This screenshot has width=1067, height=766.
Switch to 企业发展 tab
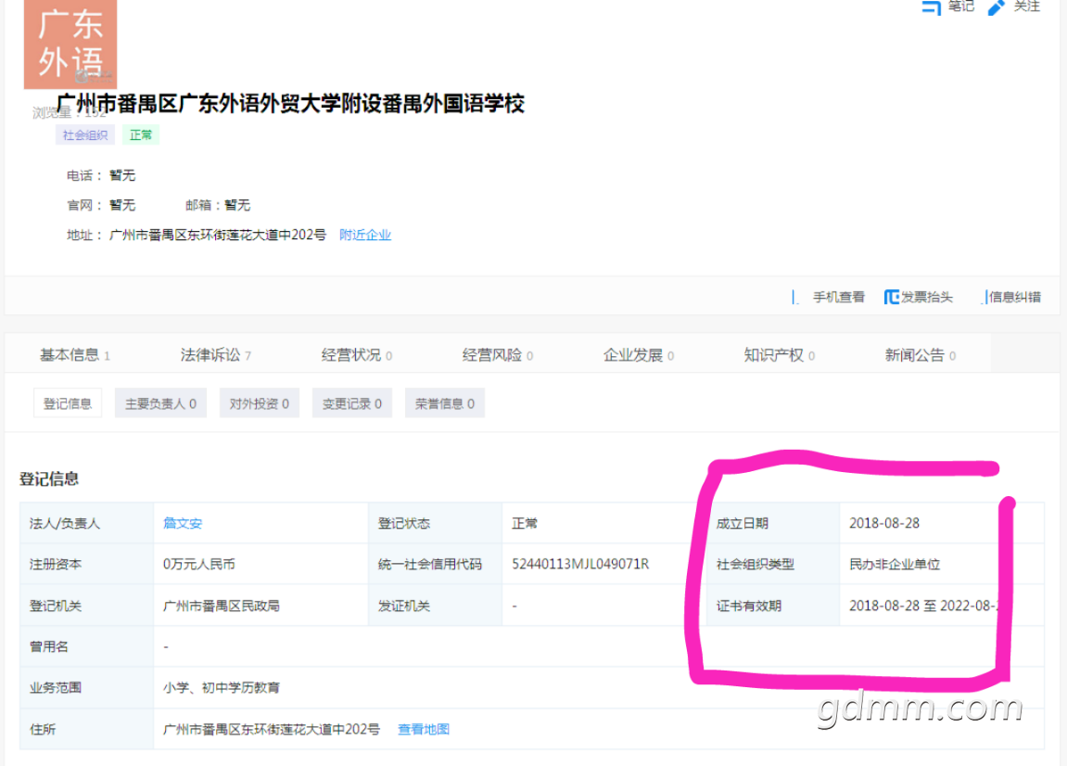pyautogui.click(x=639, y=355)
